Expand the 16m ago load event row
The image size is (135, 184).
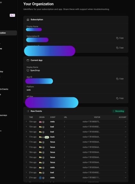click(26, 132)
